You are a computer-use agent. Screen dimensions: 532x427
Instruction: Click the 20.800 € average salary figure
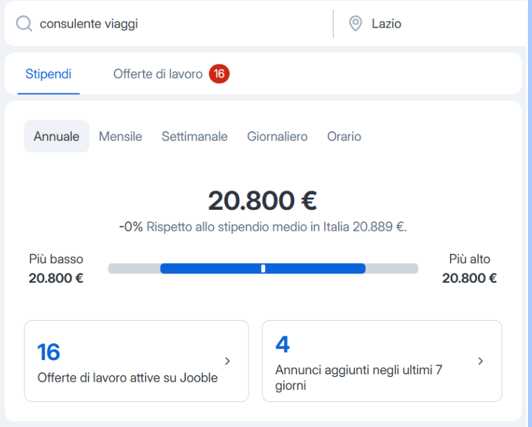[x=262, y=200]
